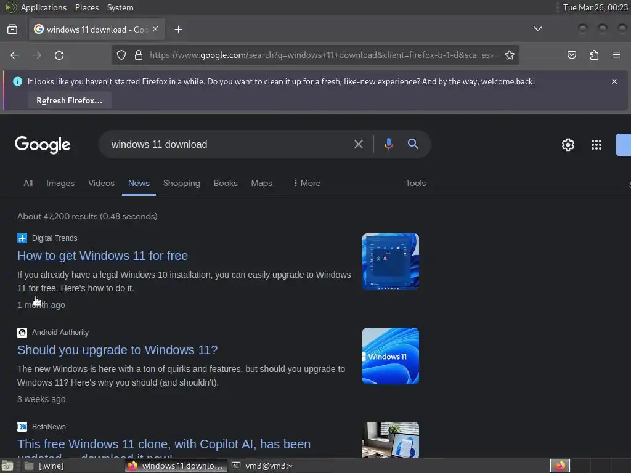The width and height of the screenshot is (631, 473).
Task: Open the Places menu
Action: [86, 7]
